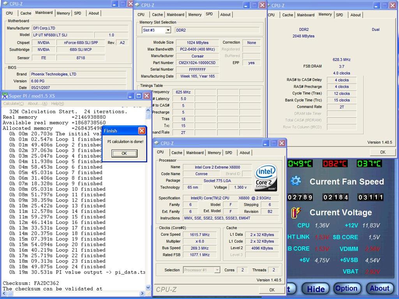This screenshot has width=399, height=299.
Task: Click the Intel Core 2 Extreme logo
Action: [x=266, y=178]
